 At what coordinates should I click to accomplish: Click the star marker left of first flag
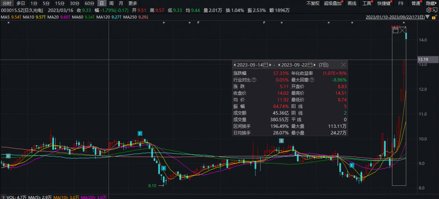(x=190, y=22)
